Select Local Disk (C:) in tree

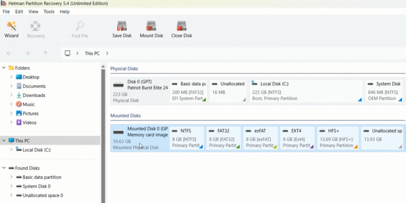click(33, 150)
